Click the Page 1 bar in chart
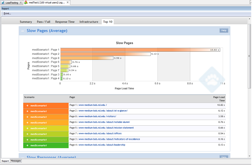 click(140, 50)
